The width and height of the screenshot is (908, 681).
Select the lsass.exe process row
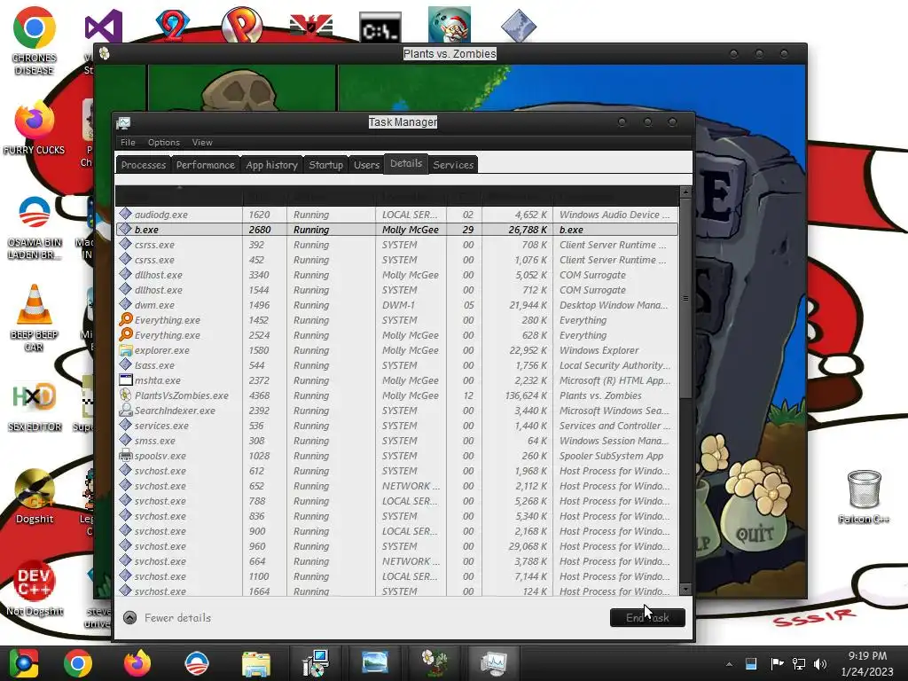396,365
